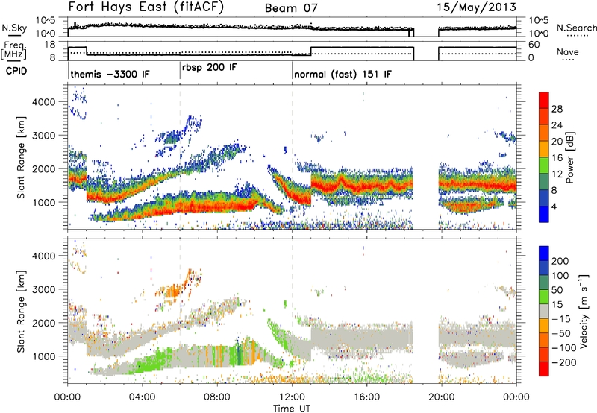Select the "Time UT" axis title
597x413 pixels.
pyautogui.click(x=292, y=409)
